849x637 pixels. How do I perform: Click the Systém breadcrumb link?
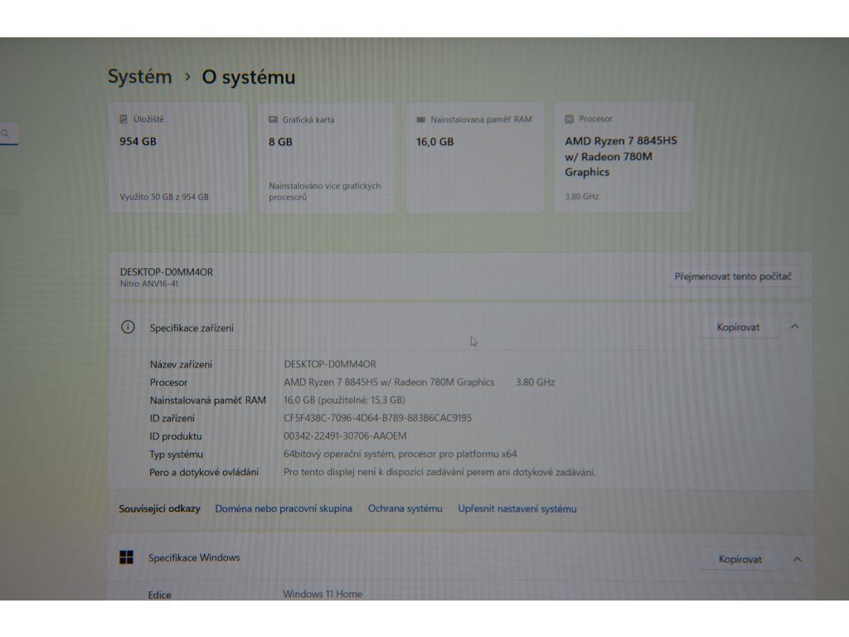click(139, 76)
